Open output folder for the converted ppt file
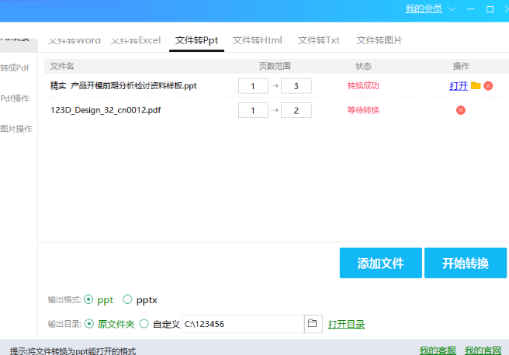This screenshot has width=509, height=355. point(476,86)
